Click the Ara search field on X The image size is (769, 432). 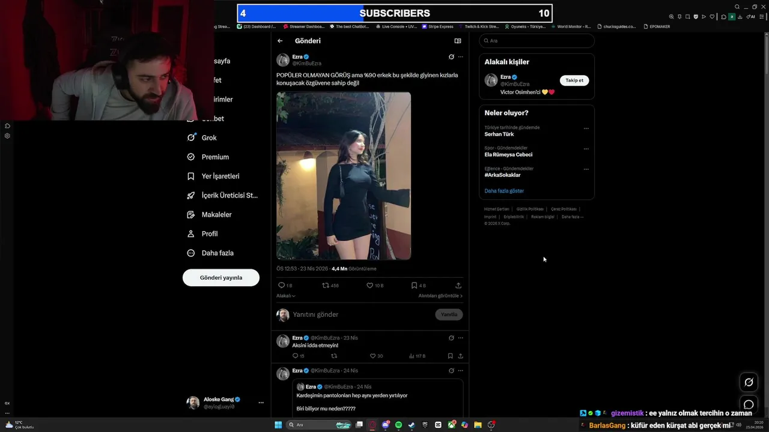tap(537, 41)
